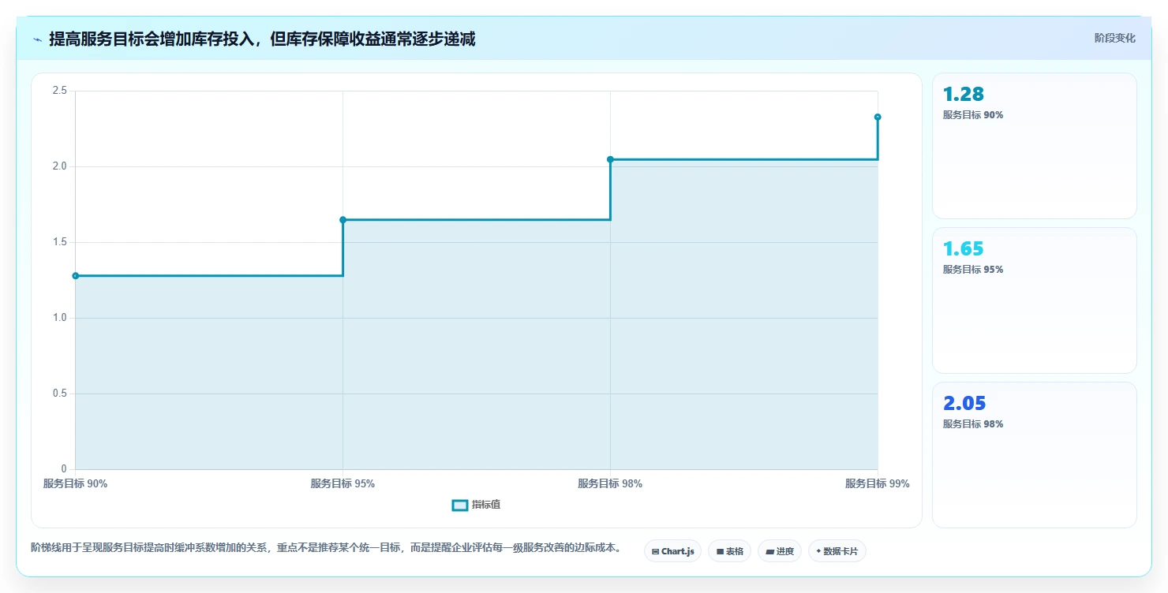Click the x-axis label 服务目标 99%
The image size is (1168, 593).
click(878, 483)
